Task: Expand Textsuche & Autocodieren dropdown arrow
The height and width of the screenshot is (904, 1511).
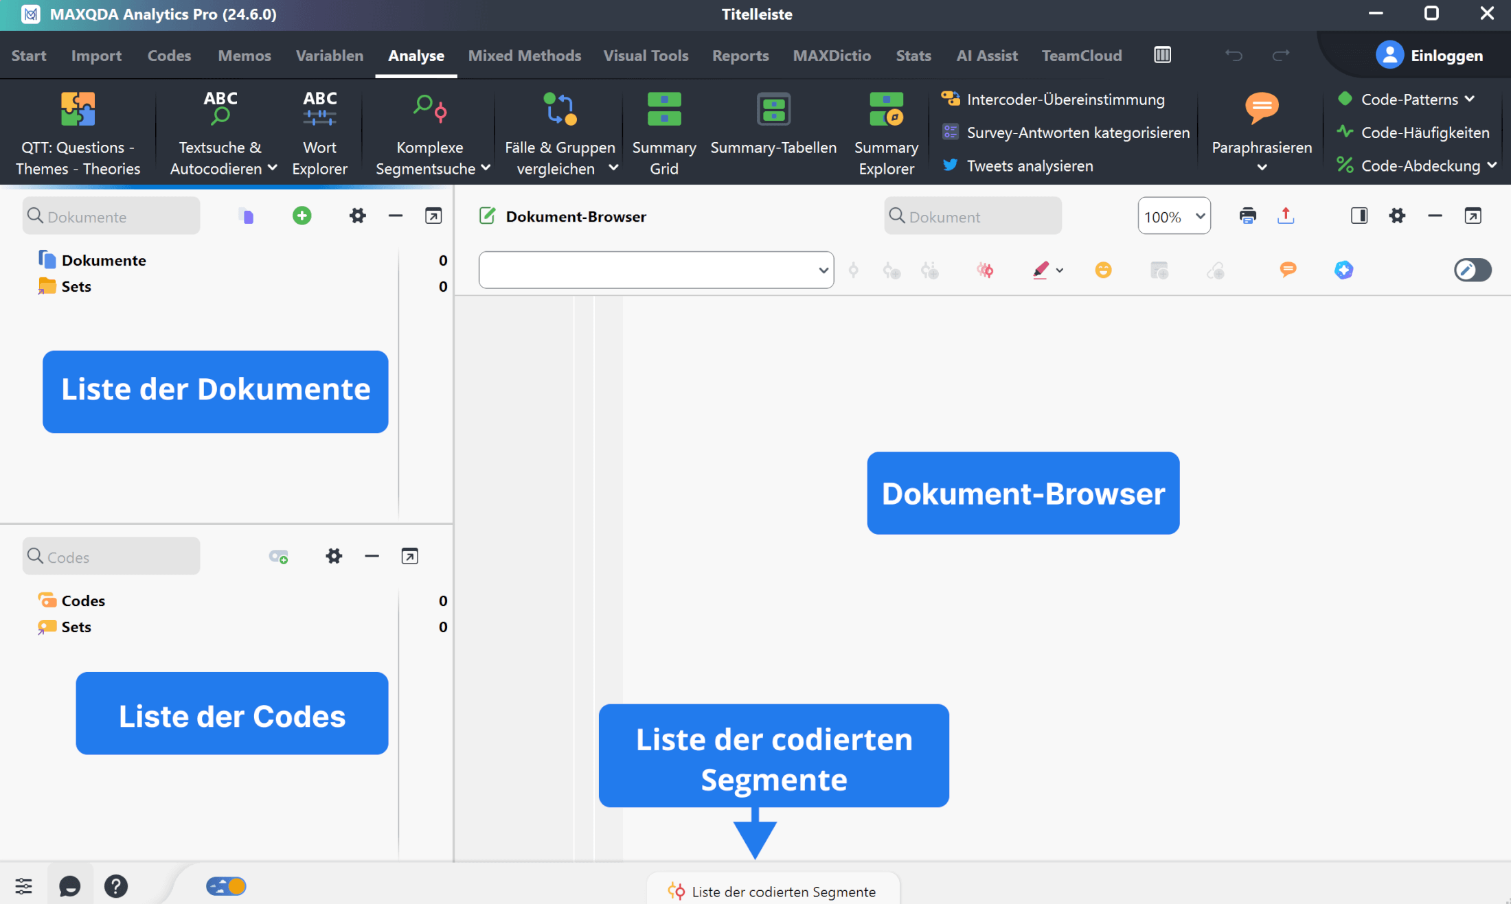Action: coord(273,167)
